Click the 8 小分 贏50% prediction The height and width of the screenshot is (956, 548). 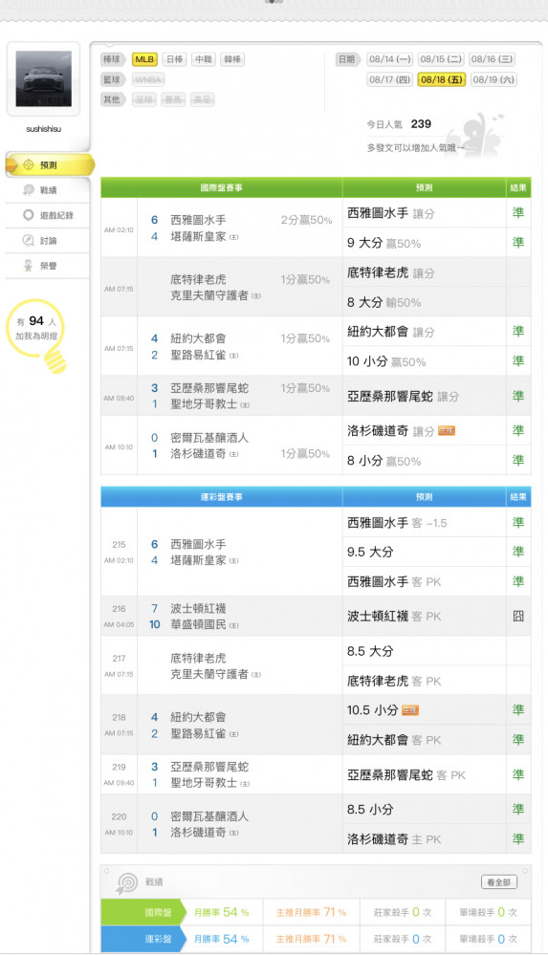(x=384, y=461)
